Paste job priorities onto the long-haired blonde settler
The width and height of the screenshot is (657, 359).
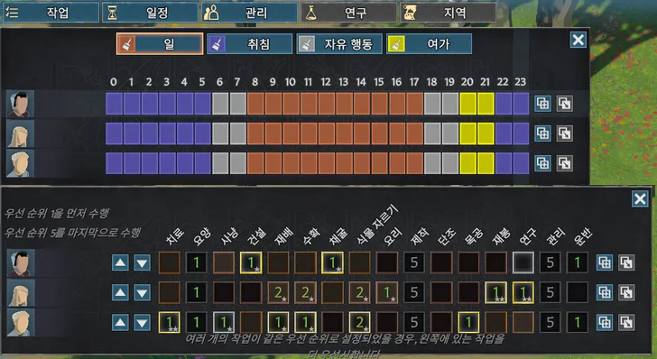point(626,292)
